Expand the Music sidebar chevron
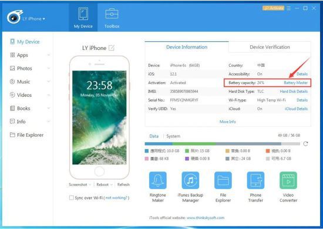 click(49, 82)
